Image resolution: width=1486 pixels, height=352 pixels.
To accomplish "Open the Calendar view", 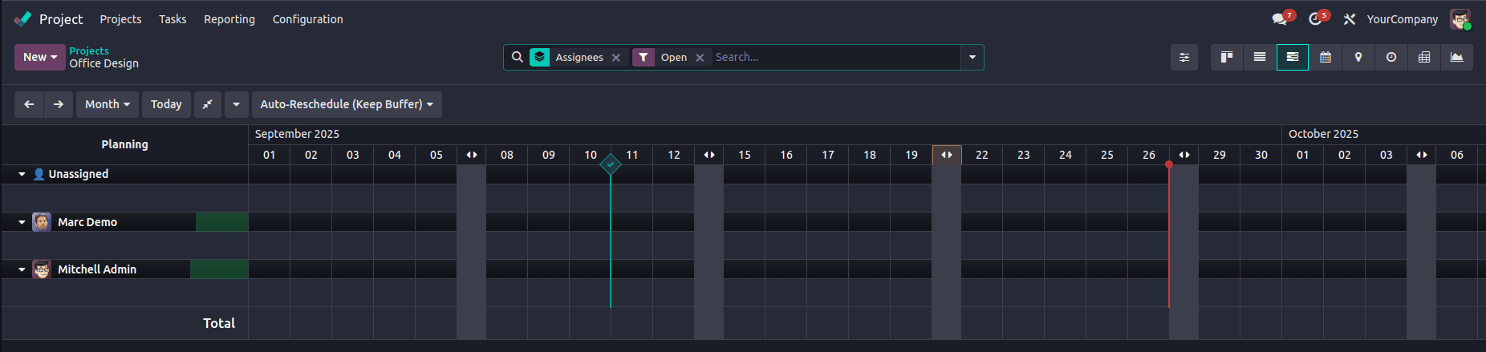I will tap(1326, 57).
